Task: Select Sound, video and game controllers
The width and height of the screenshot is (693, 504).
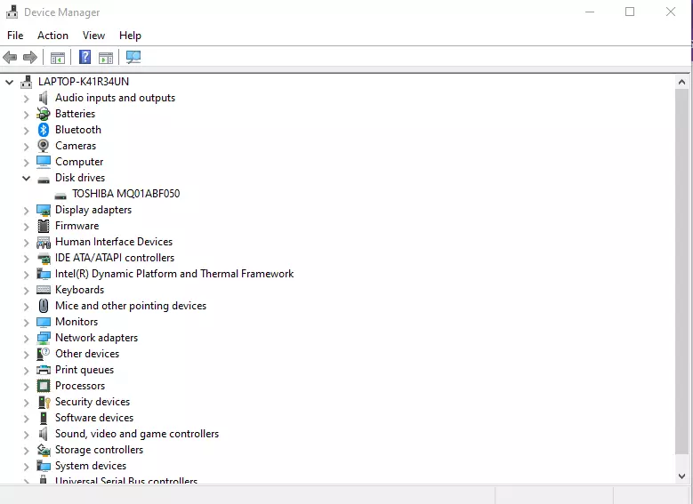Action: pyautogui.click(x=136, y=434)
